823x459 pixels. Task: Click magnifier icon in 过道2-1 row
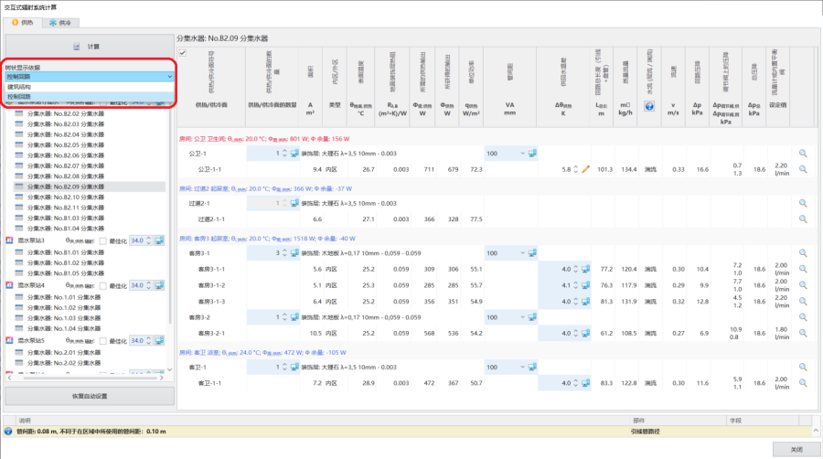pyautogui.click(x=803, y=204)
